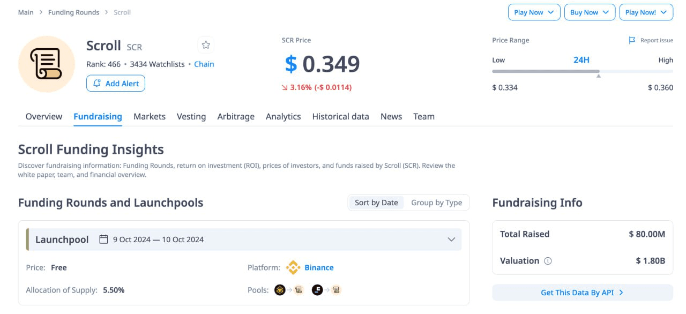
Task: Click the Scroll project logo
Action: [47, 64]
